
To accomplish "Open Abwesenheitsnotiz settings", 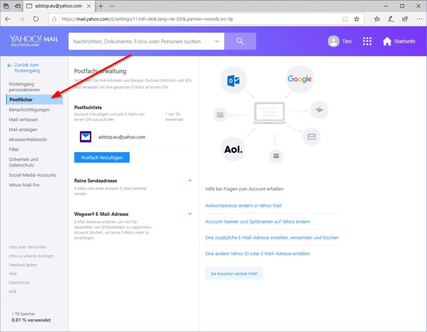I will click(x=28, y=139).
